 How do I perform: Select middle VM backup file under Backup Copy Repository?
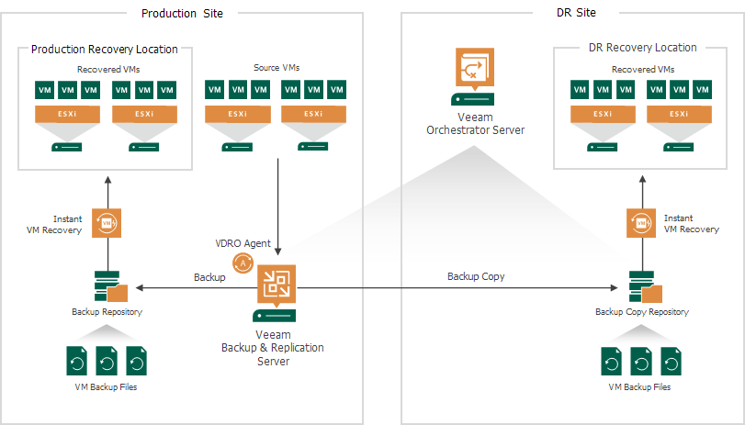[x=641, y=361]
